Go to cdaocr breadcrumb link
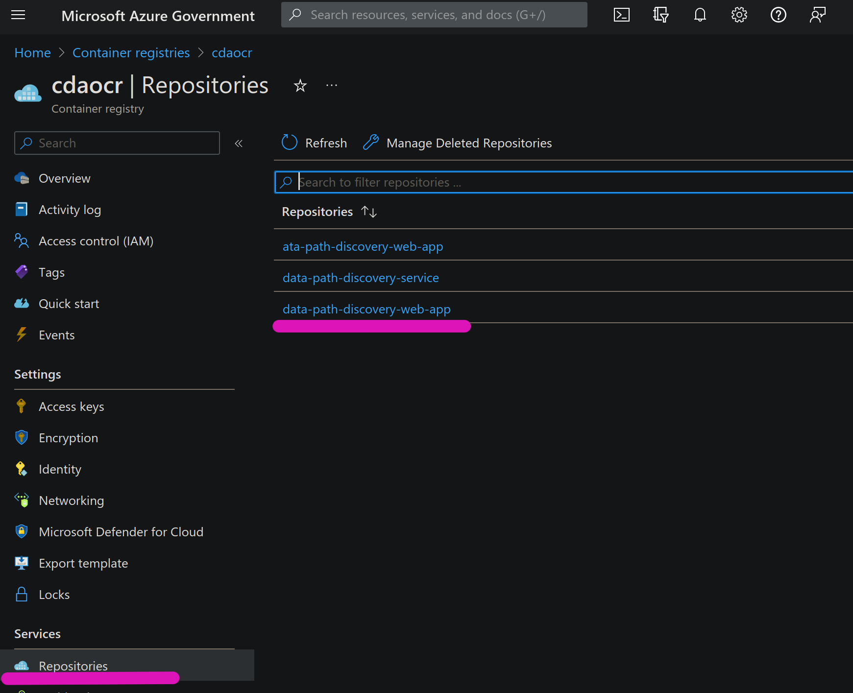The height and width of the screenshot is (693, 853). coord(232,52)
